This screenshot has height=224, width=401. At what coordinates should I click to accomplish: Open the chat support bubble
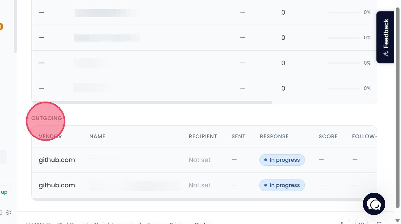coord(374,204)
